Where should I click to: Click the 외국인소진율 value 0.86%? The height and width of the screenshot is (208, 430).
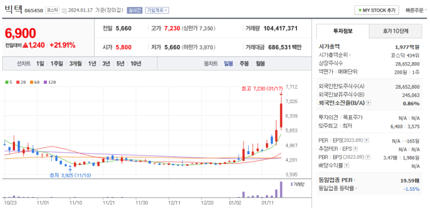pos(411,103)
